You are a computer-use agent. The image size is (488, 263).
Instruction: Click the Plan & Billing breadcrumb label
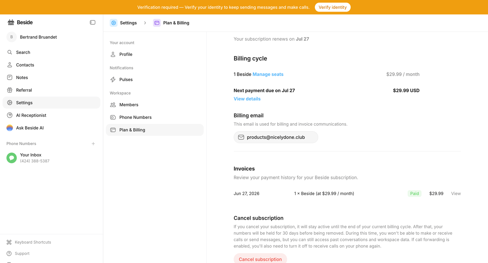[x=176, y=23]
